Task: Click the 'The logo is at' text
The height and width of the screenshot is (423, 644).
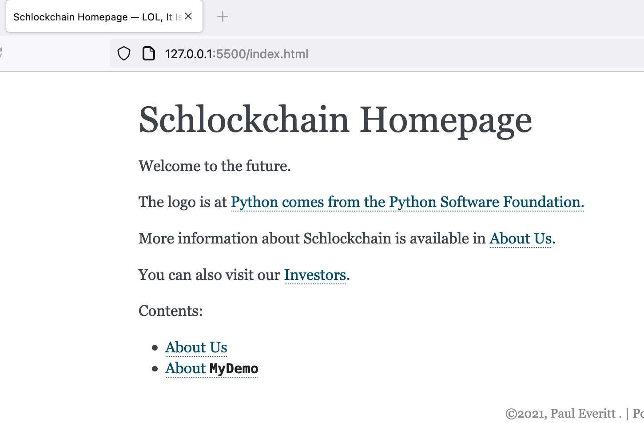Action: coord(183,202)
